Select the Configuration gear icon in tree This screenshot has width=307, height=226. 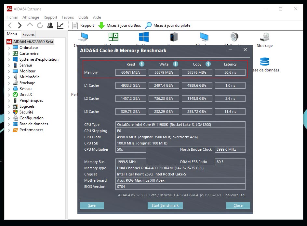point(15,118)
